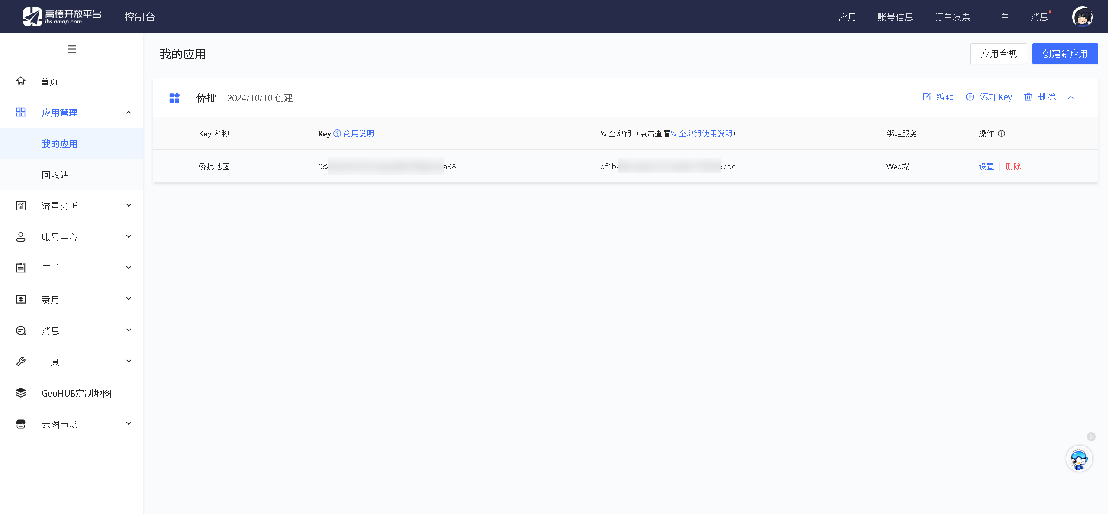Screen dimensions: 1108x514
Task: Click the 账号中心 person icon
Action: (20, 237)
